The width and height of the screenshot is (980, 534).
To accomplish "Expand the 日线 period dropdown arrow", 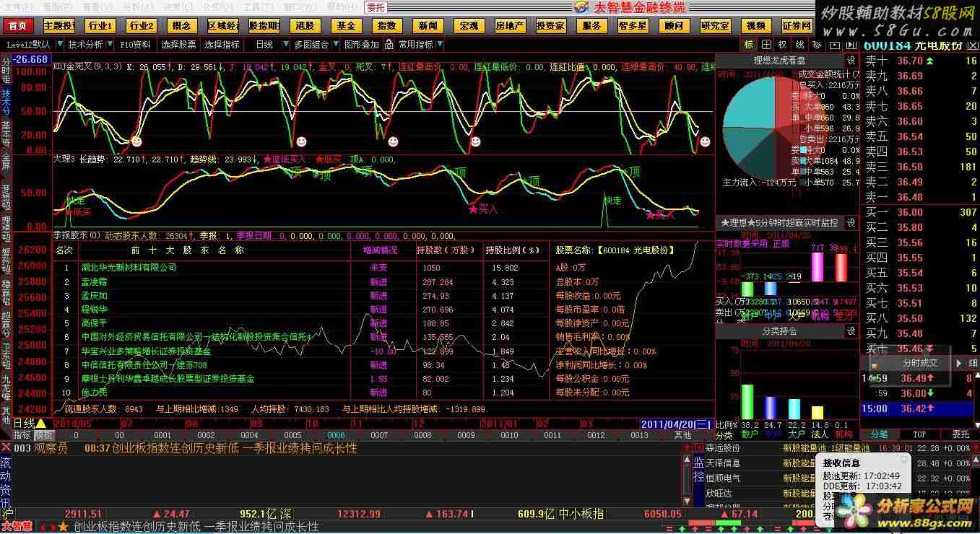I will (x=285, y=45).
